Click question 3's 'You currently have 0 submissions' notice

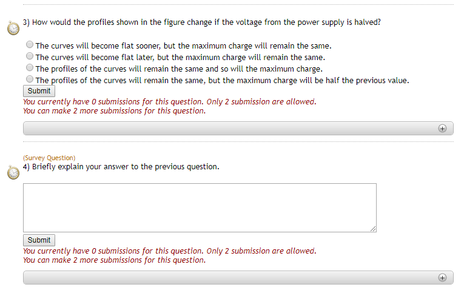click(x=169, y=102)
